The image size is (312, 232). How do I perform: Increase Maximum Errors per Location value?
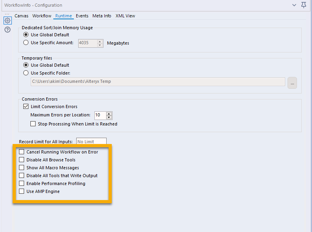click(x=109, y=114)
